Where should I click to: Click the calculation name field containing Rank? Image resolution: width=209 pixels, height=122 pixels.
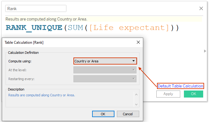tap(36, 9)
